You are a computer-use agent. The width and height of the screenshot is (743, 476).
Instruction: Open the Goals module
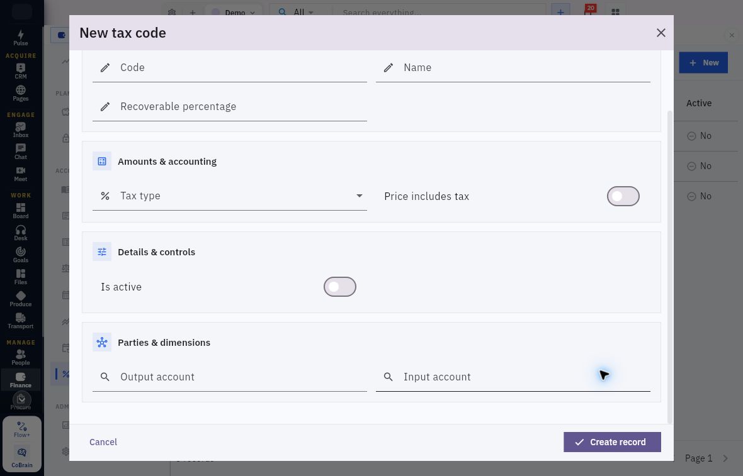pyautogui.click(x=20, y=255)
